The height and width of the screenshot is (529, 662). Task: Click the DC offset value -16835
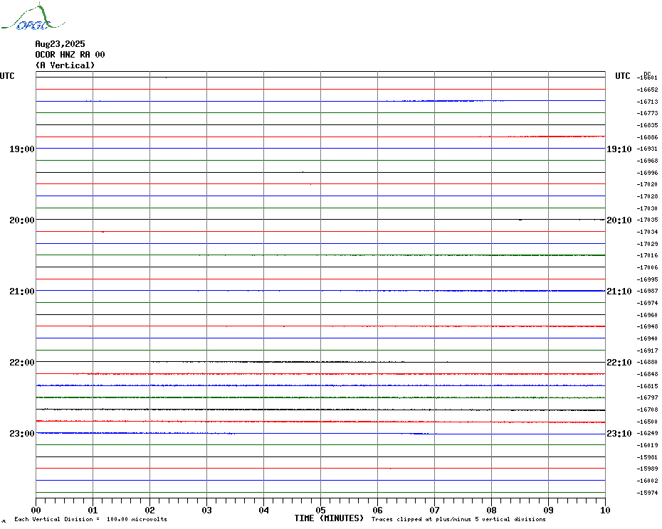pyautogui.click(x=647, y=125)
